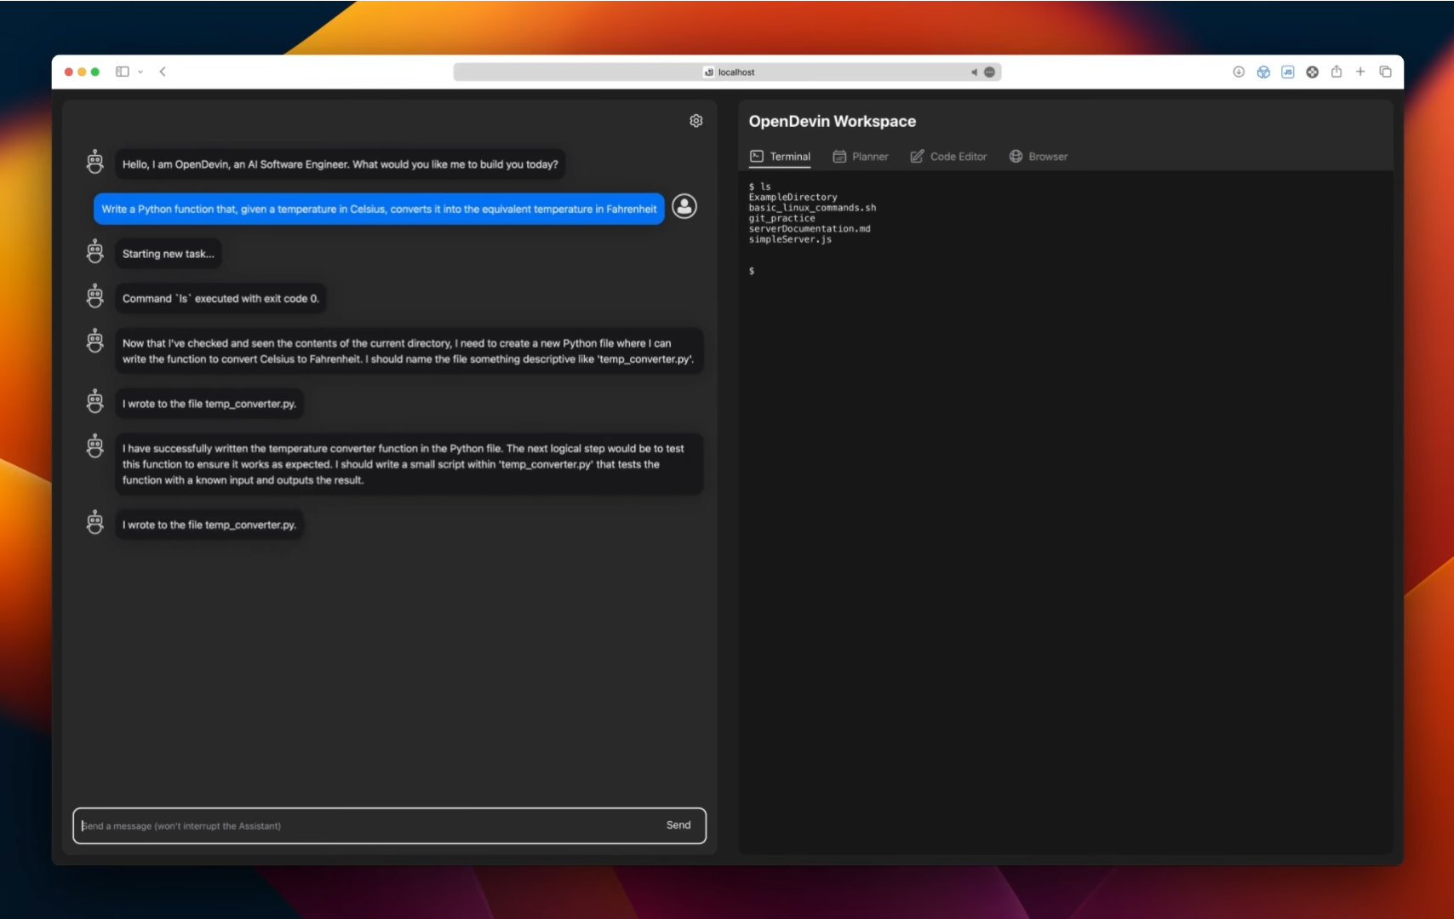This screenshot has width=1454, height=919.
Task: Click the blue cube extension icon
Action: coord(1263,72)
